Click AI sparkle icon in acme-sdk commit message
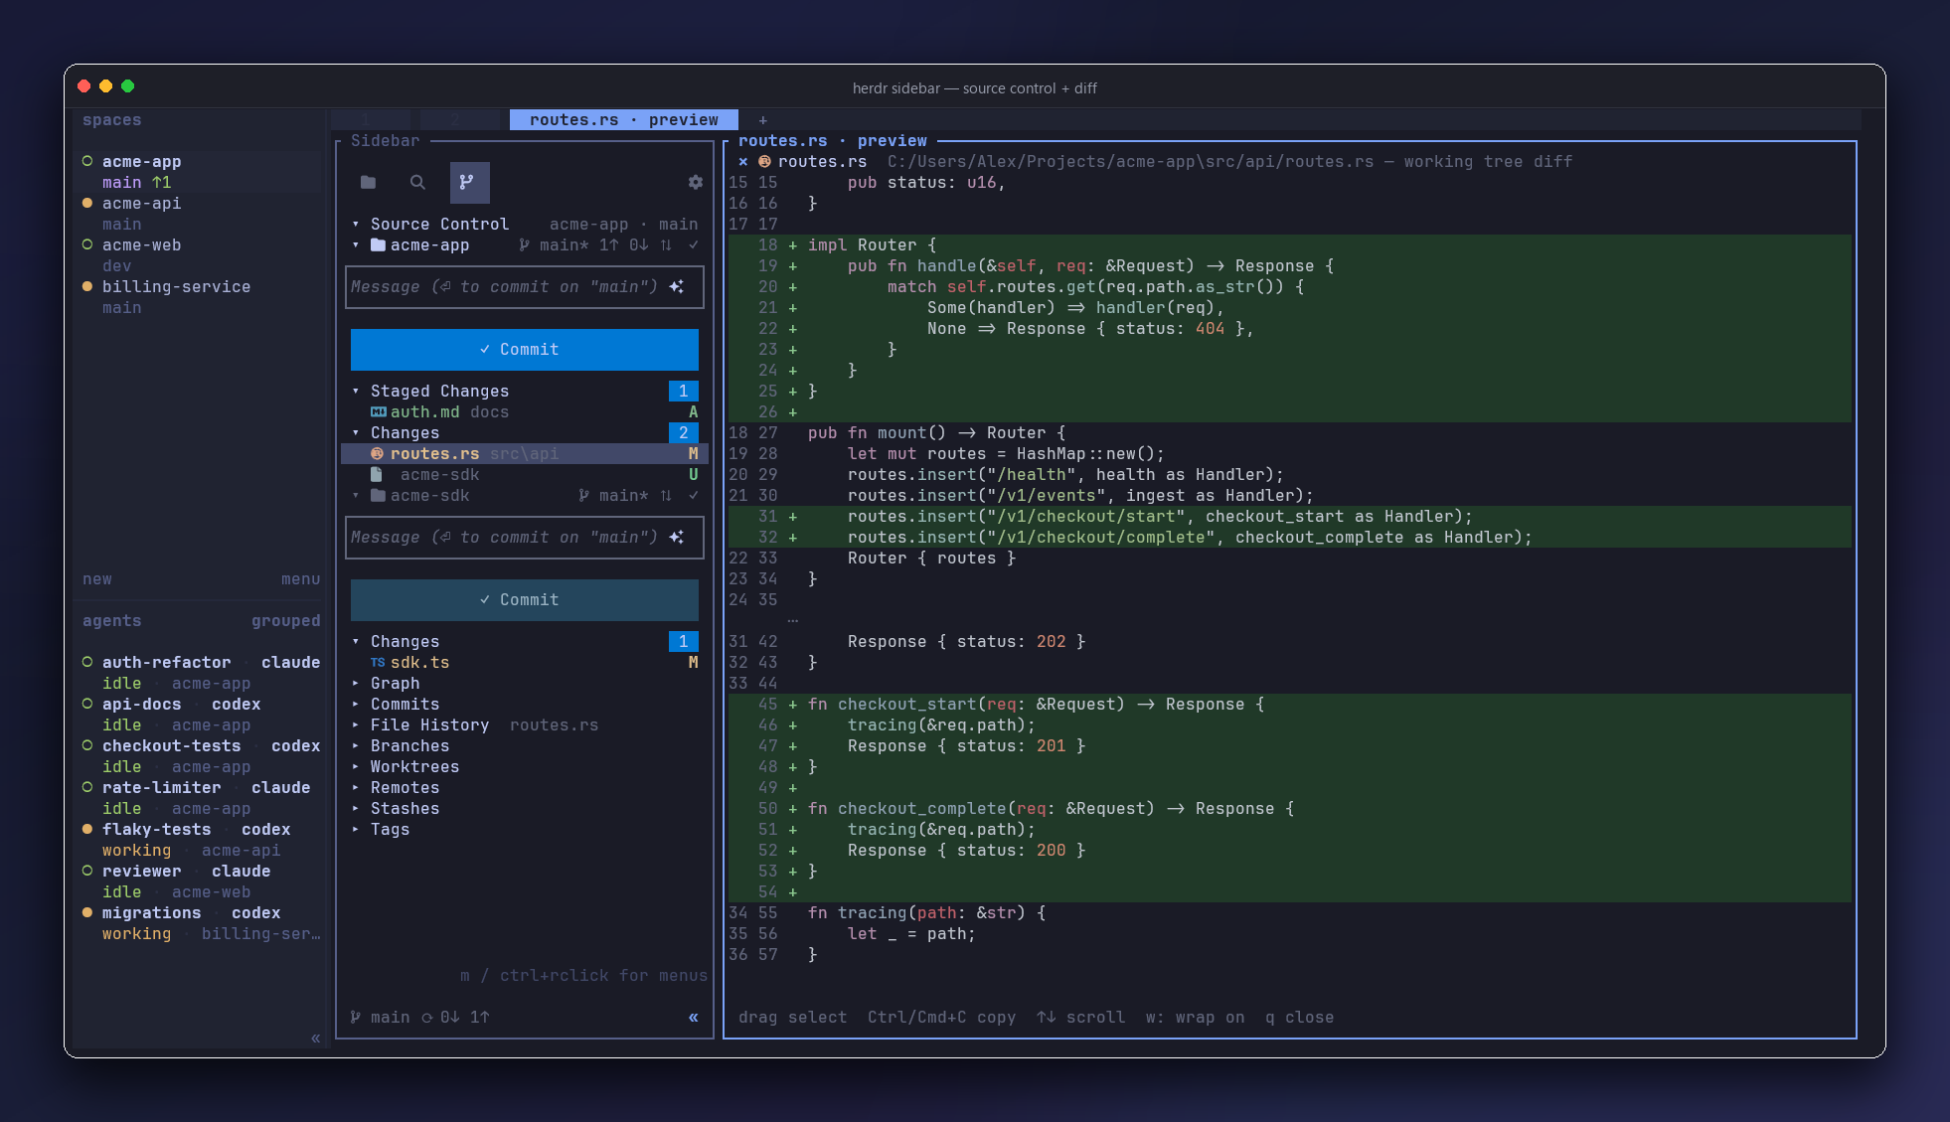1950x1122 pixels. point(677,538)
